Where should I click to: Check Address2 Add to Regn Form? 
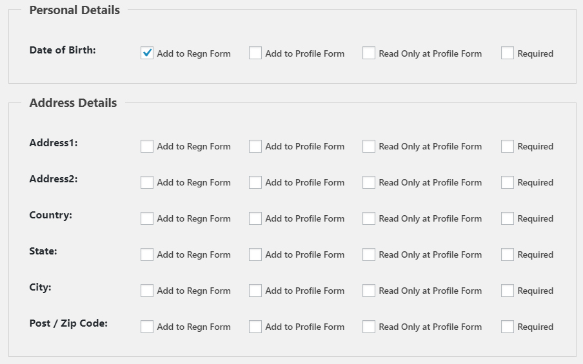tap(147, 182)
